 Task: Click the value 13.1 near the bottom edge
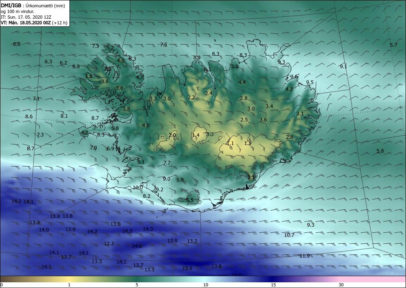click(x=149, y=270)
